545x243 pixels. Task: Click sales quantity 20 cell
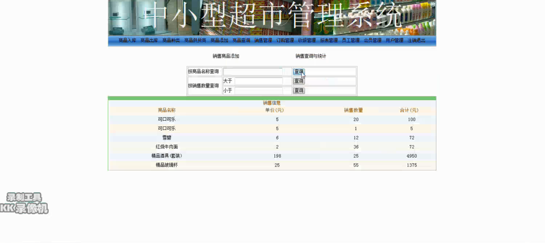pos(356,120)
